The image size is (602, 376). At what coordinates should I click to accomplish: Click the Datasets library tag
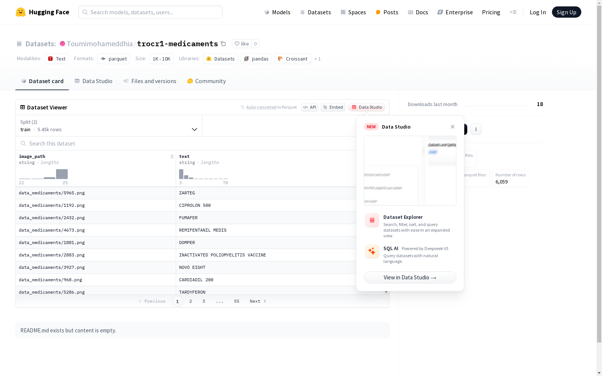(x=220, y=59)
